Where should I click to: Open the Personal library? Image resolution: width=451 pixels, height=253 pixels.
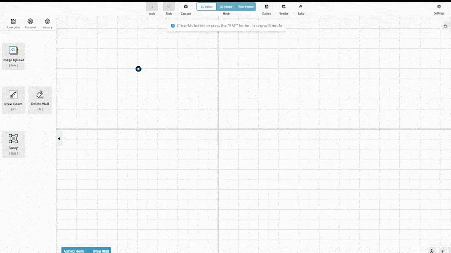coord(30,23)
